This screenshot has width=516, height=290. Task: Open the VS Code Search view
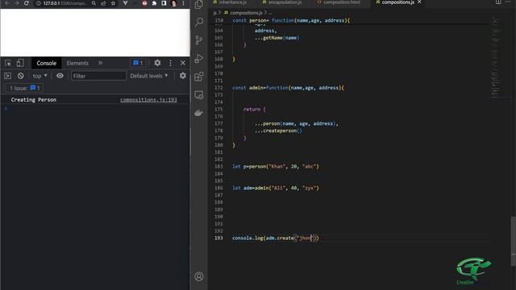click(199, 22)
